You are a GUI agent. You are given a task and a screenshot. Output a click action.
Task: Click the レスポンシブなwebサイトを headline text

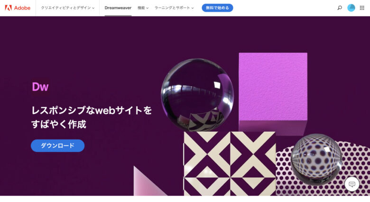pos(92,110)
